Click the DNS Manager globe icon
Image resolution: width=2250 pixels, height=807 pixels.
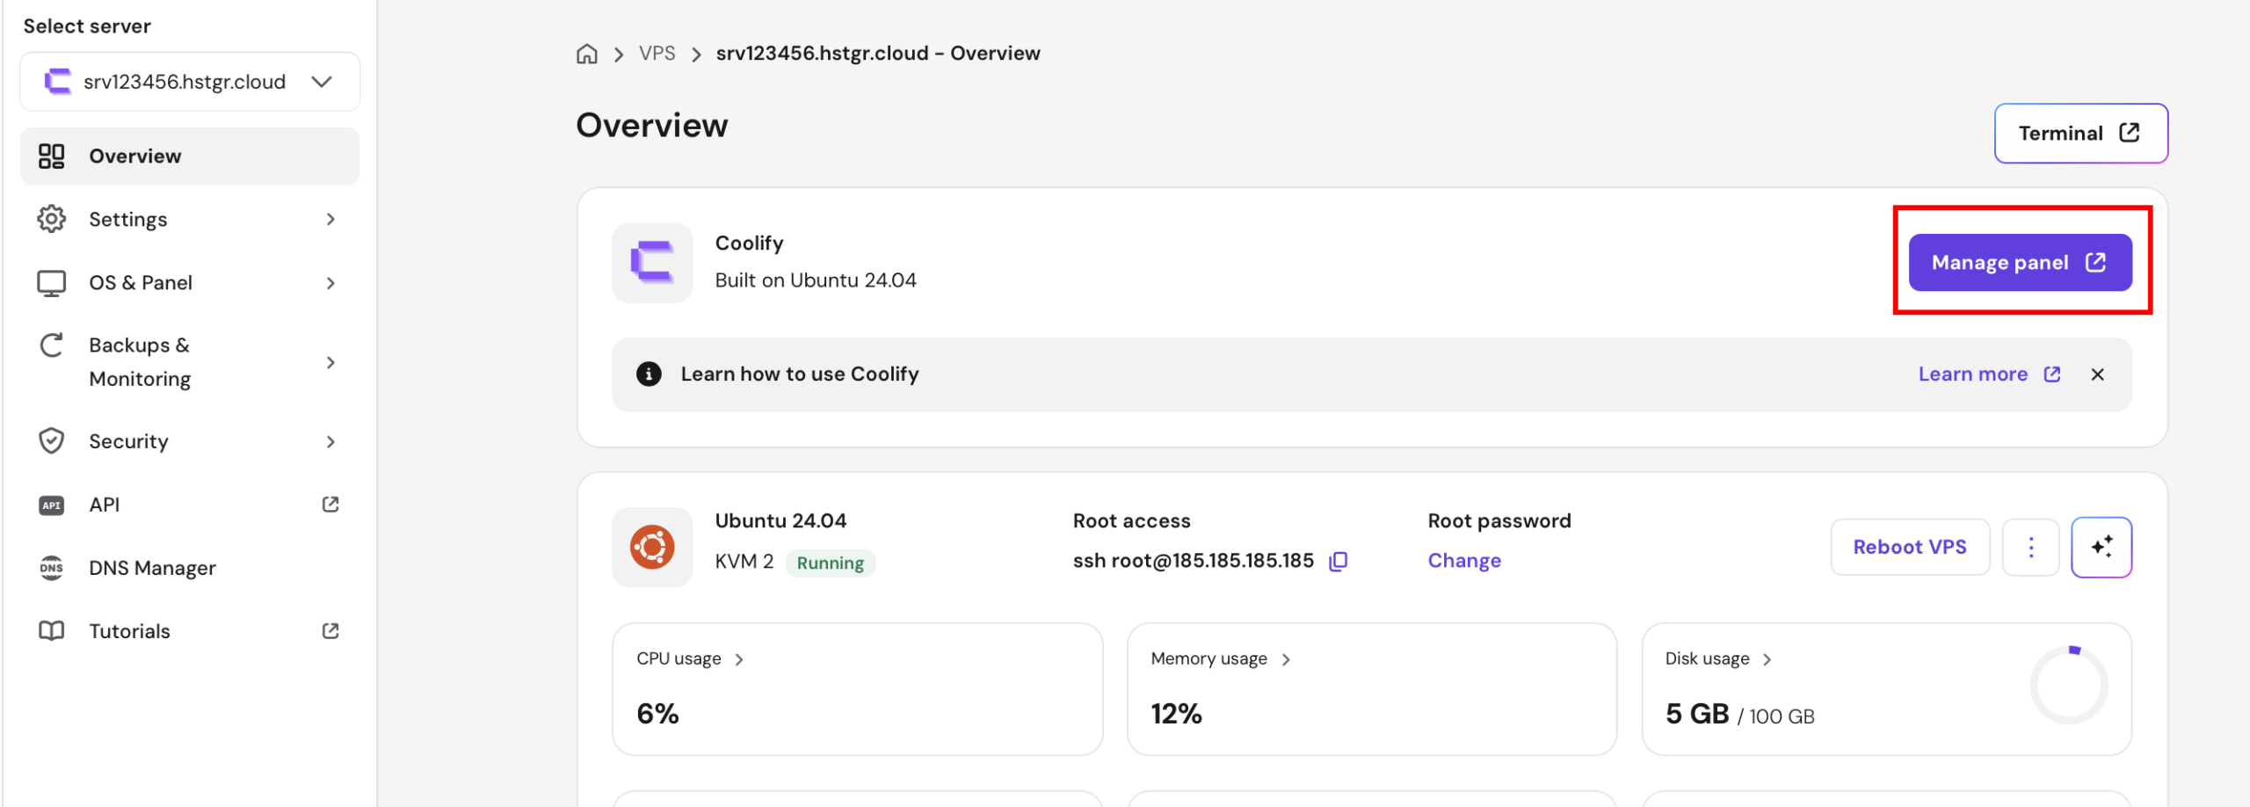point(52,568)
